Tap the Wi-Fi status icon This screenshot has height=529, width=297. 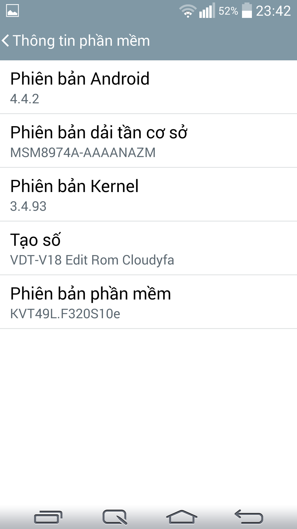coord(188,11)
